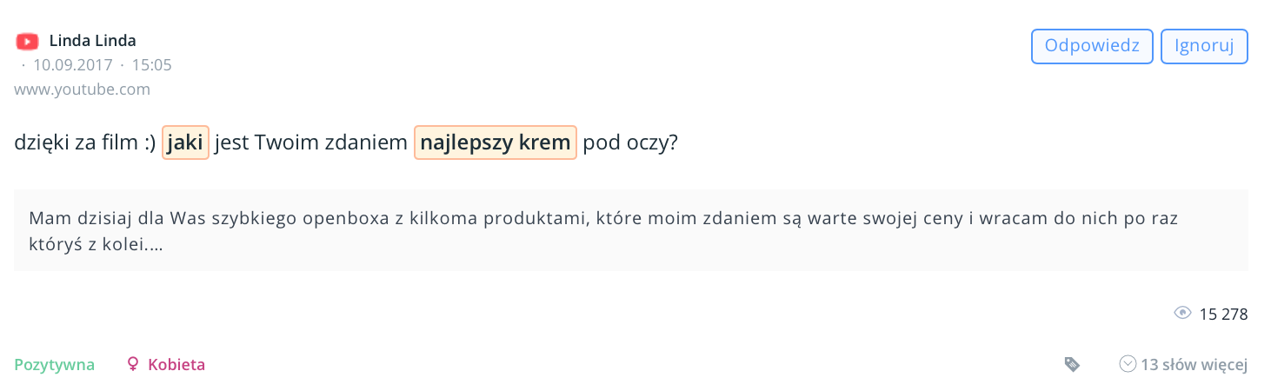Click the 15:05 timestamp

(x=151, y=65)
